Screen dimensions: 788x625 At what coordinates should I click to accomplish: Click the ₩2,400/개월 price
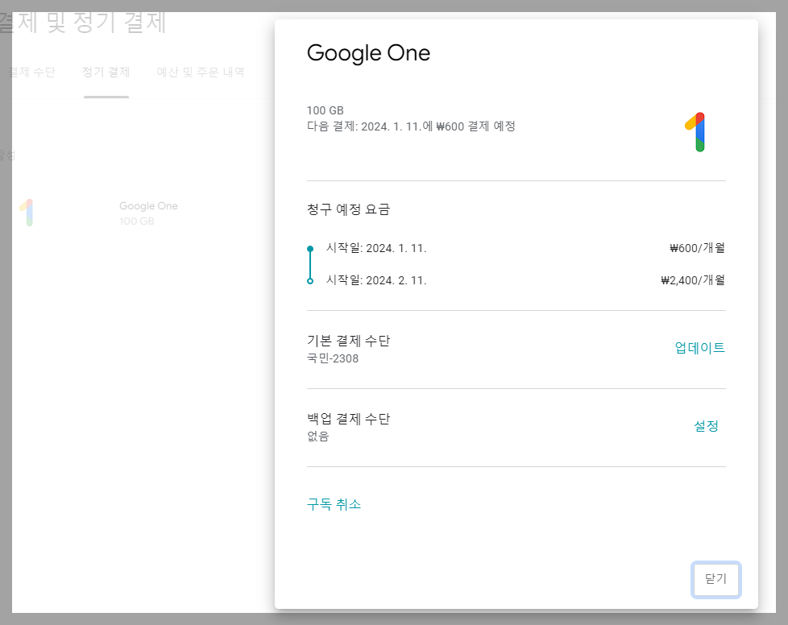click(x=692, y=280)
